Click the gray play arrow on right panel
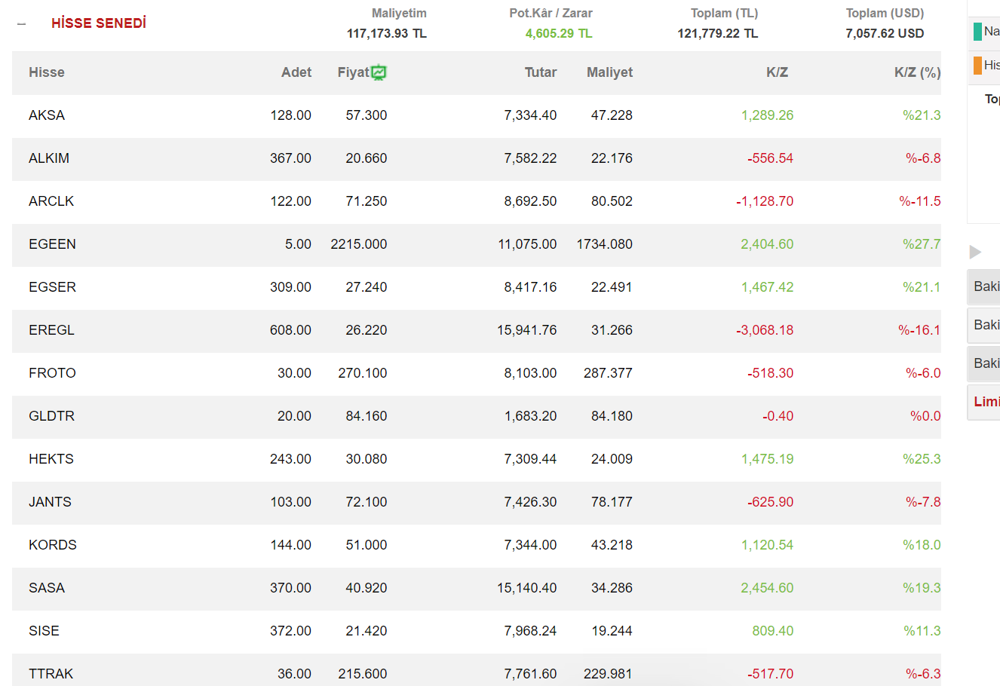The height and width of the screenshot is (686, 1000). click(x=975, y=252)
